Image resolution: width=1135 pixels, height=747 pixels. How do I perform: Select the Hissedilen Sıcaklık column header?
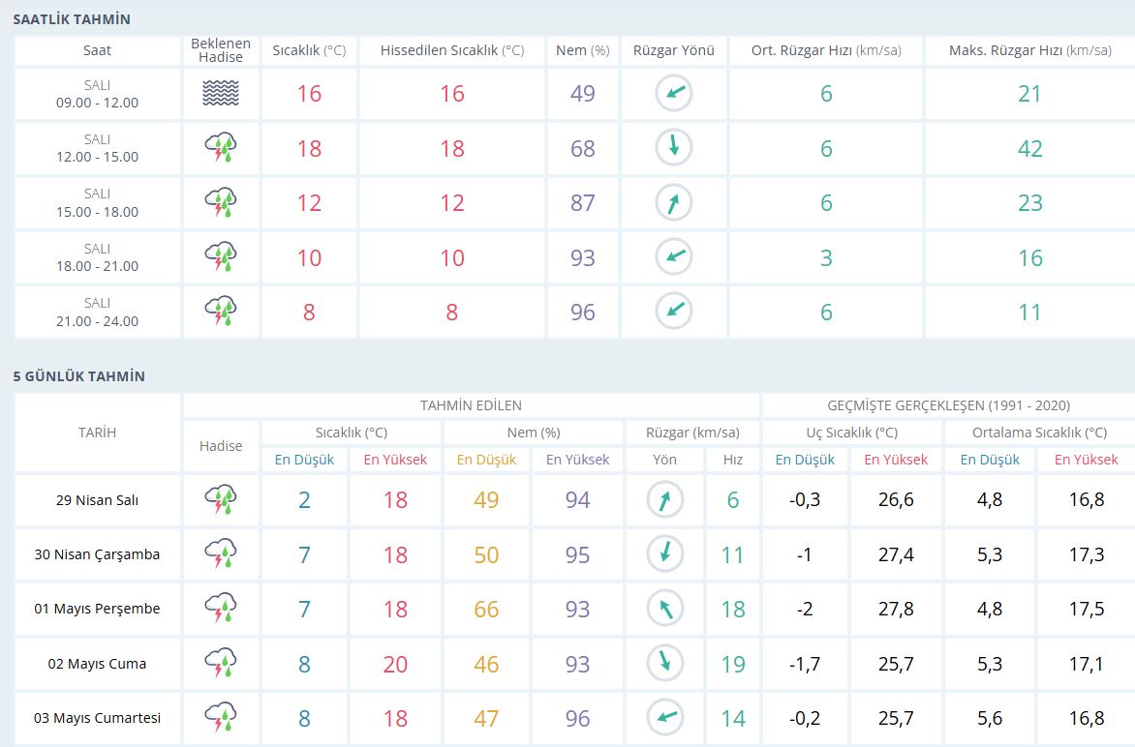point(451,50)
